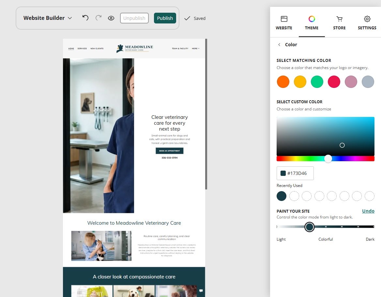The width and height of the screenshot is (381, 297).
Task: Select the hero image of the veterinarian
Action: click(x=99, y=136)
